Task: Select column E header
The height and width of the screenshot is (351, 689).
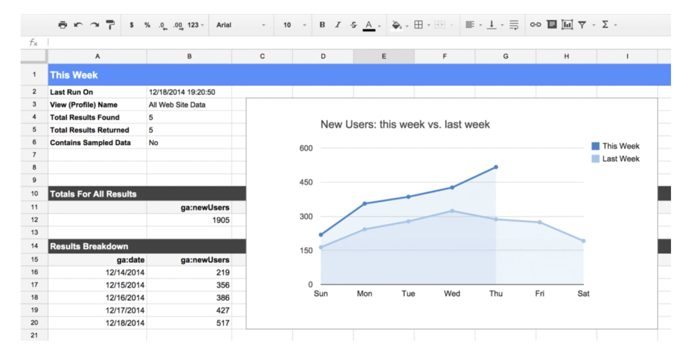Action: coord(383,56)
